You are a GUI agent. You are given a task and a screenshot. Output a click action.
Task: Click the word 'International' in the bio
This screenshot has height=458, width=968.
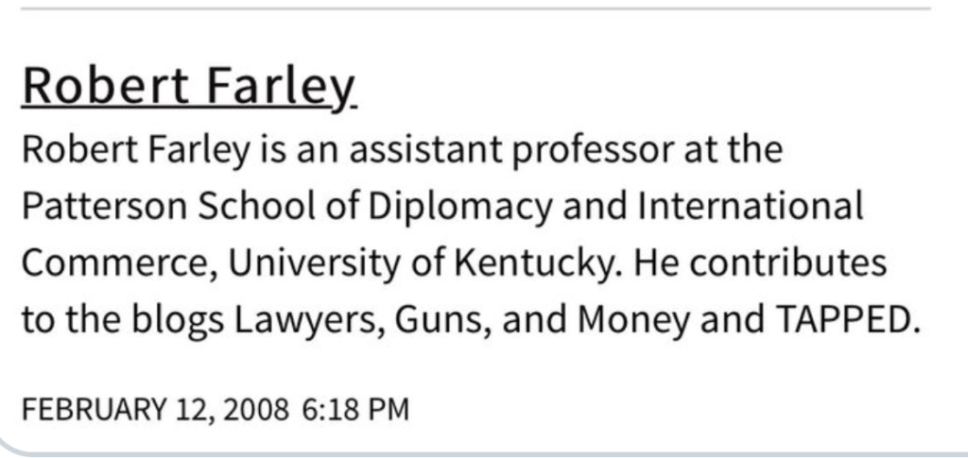tap(750, 206)
